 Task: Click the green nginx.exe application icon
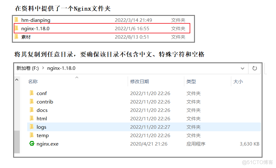32,143
